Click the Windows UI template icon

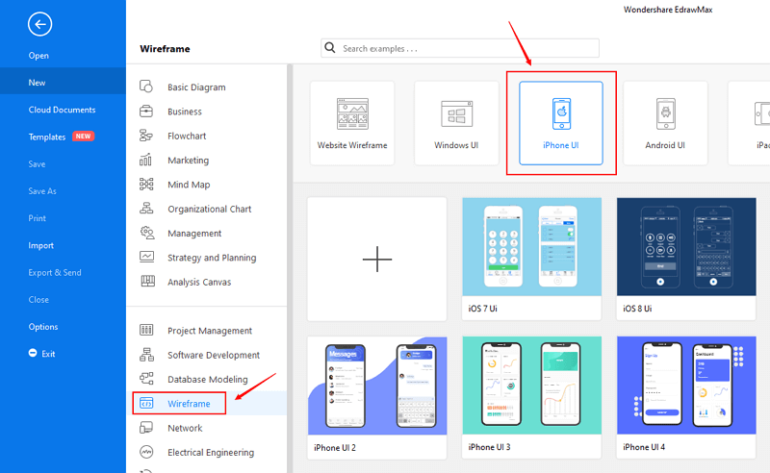[x=456, y=113]
